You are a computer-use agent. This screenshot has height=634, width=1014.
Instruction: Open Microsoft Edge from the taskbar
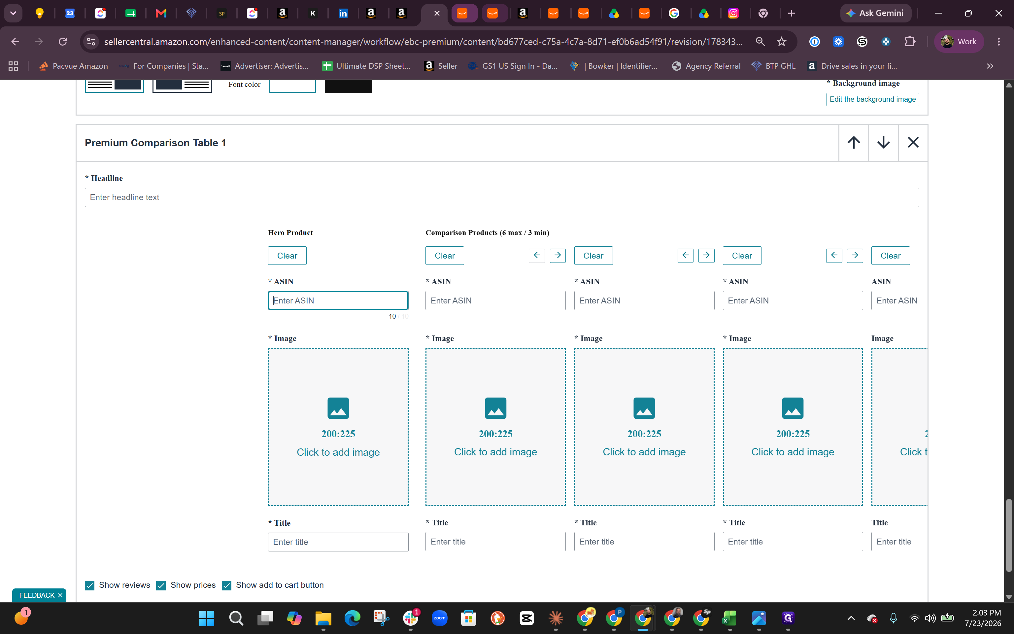[353, 618]
